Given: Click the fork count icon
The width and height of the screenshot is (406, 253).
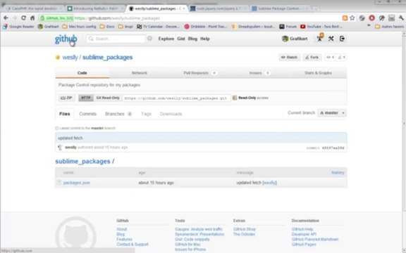Looking at the screenshot, I should coord(342,58).
